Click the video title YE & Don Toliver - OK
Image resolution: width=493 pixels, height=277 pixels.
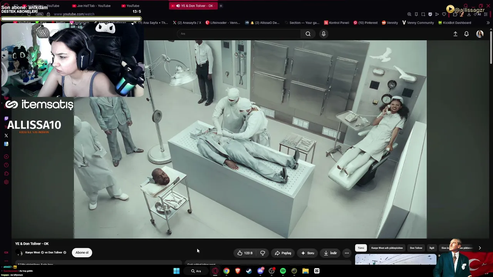[x=32, y=244]
